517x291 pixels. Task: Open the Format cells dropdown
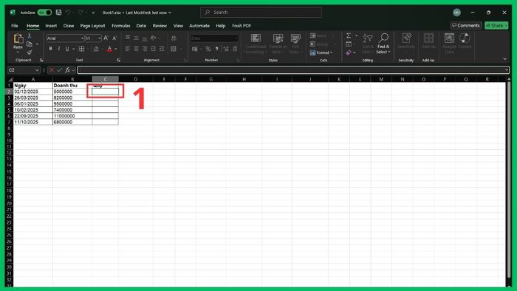click(x=321, y=52)
